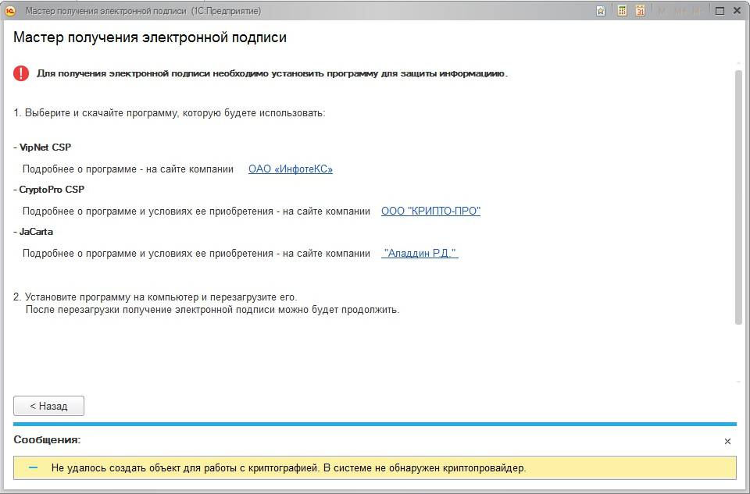750x494 pixels.
Task: Click the red exclamation warning icon
Action: click(x=21, y=73)
